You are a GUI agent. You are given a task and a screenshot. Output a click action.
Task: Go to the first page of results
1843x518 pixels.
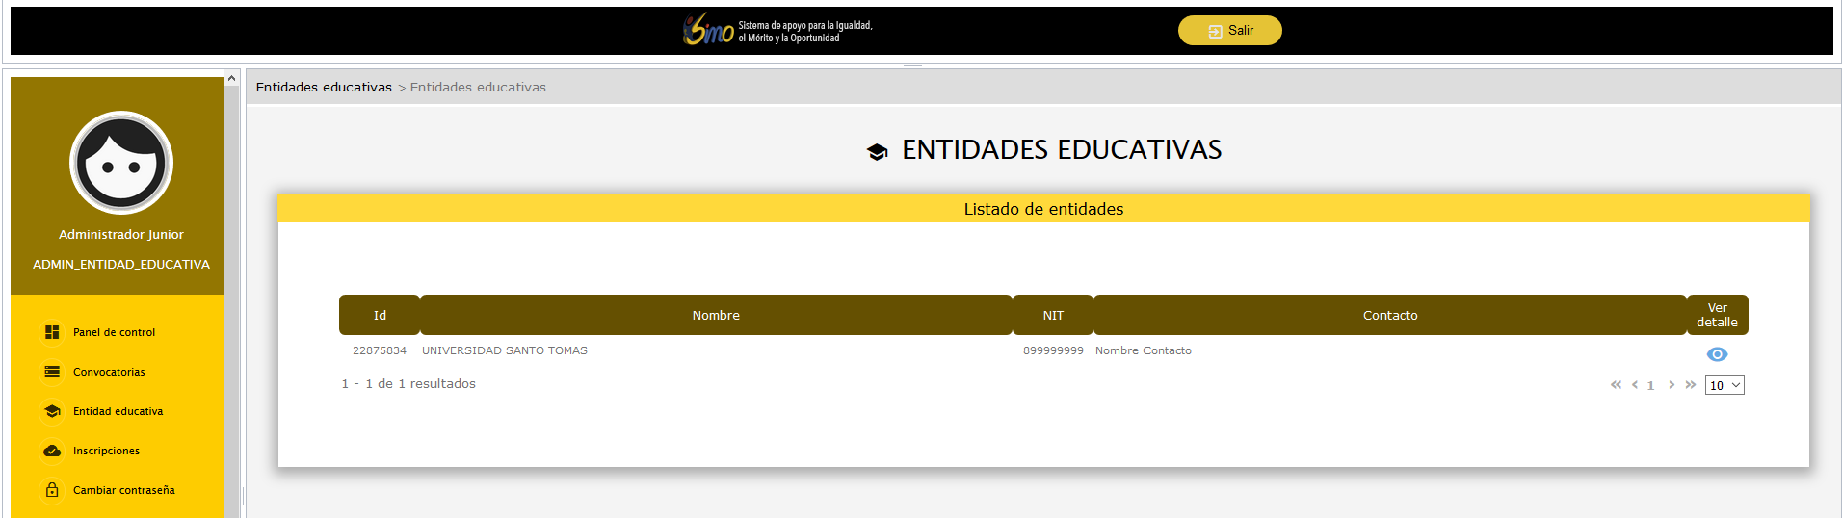click(1616, 385)
